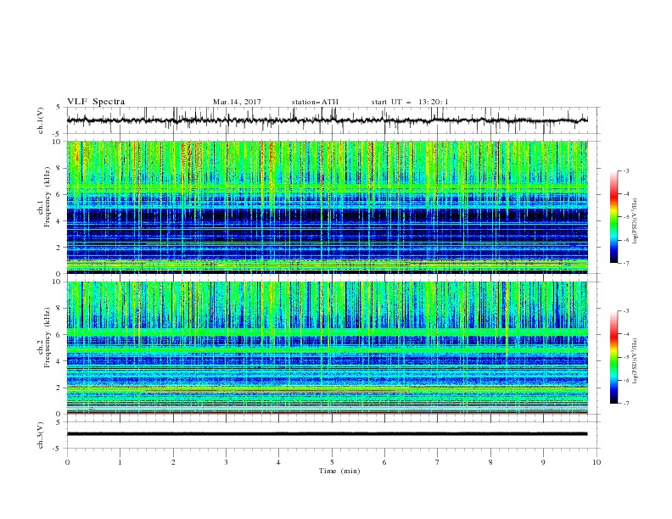Click time axis tick label '5'
The width and height of the screenshot is (672, 519).
click(332, 462)
